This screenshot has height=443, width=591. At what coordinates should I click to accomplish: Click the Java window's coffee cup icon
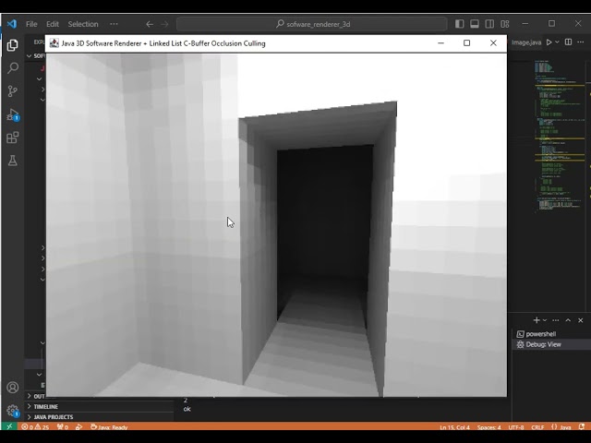[54, 43]
